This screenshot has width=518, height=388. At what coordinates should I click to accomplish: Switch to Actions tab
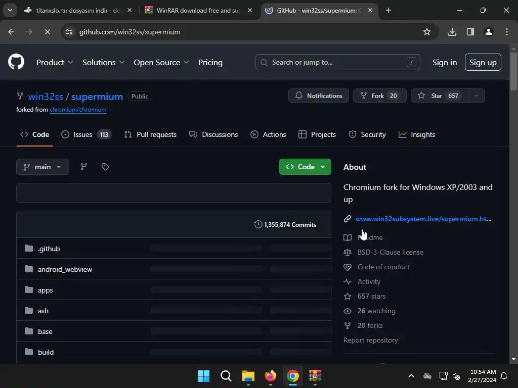[x=268, y=134]
